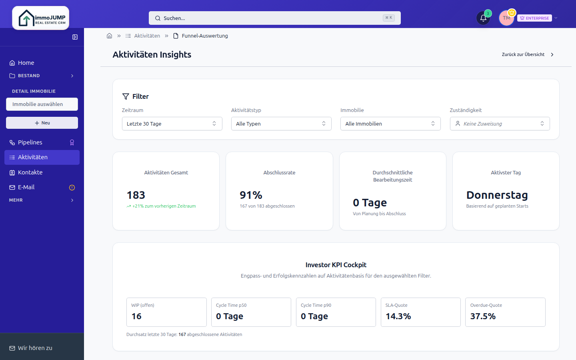Screen dimensions: 576x360
Task: Open Pipelines in the sidebar
Action: click(x=42, y=142)
